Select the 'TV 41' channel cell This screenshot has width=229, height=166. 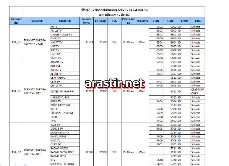tap(65, 117)
